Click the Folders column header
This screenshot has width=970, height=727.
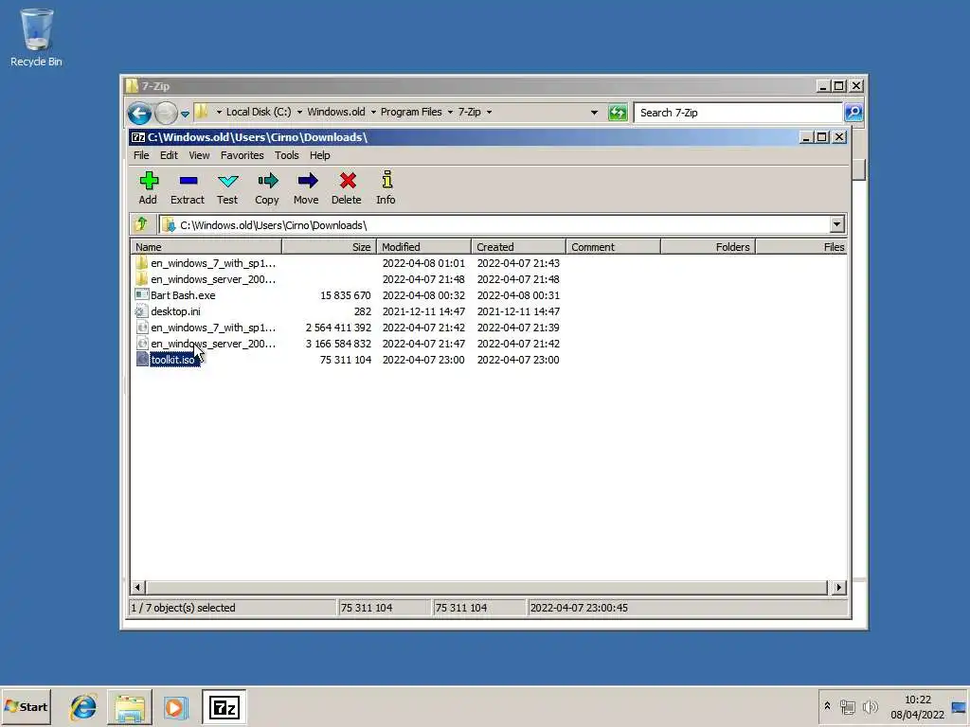[x=708, y=247]
